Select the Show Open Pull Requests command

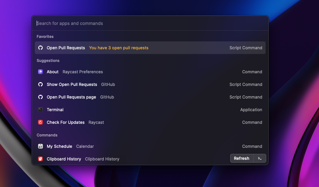(72, 84)
